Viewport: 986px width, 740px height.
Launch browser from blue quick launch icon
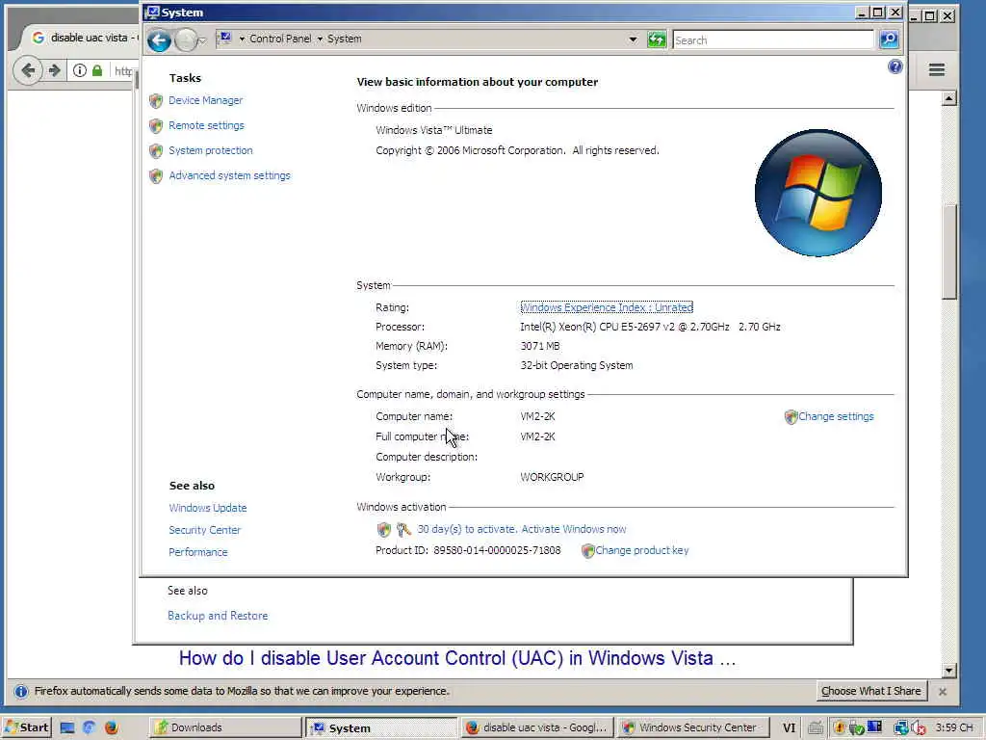click(89, 728)
